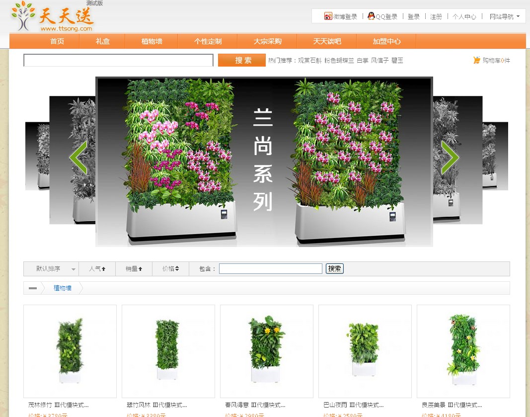The image size is (530, 417).
Task: Focus the 包含 filter input field
Action: [x=270, y=269]
